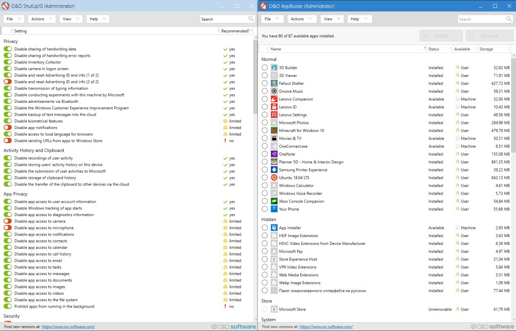Open the File dropdown in ShutUp10
The height and width of the screenshot is (331, 516).
pyautogui.click(x=14, y=19)
